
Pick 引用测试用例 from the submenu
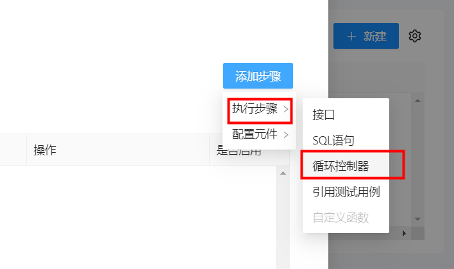click(x=346, y=192)
